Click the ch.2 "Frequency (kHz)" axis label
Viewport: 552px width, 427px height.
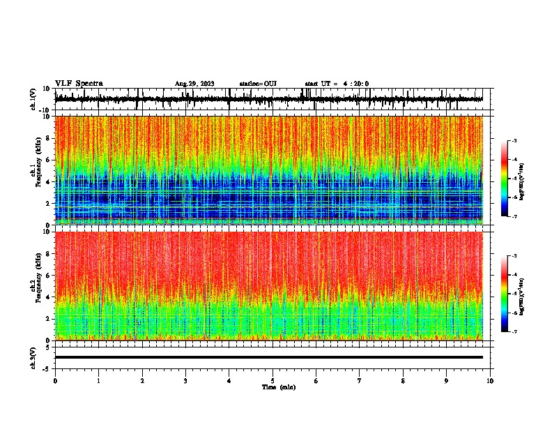tap(39, 278)
